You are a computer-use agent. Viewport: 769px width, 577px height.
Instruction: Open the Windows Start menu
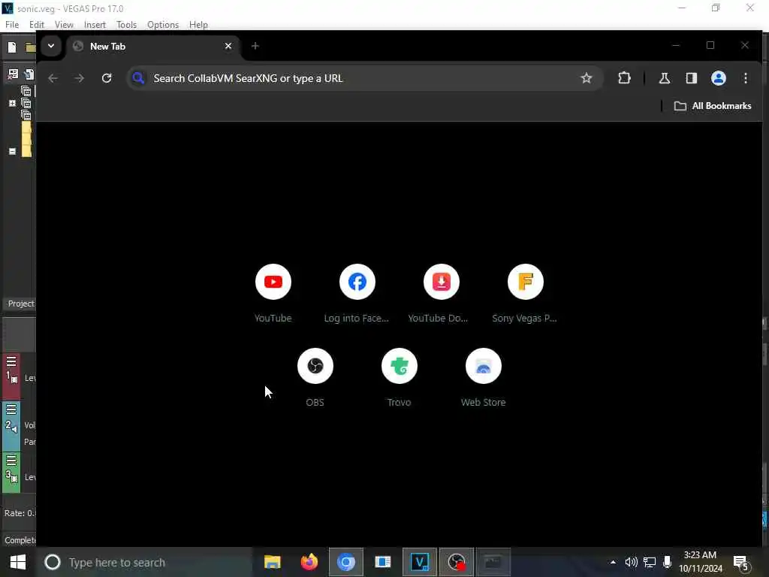(x=18, y=562)
